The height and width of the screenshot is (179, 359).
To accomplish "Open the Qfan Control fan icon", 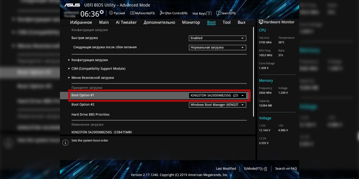I will tap(162, 13).
